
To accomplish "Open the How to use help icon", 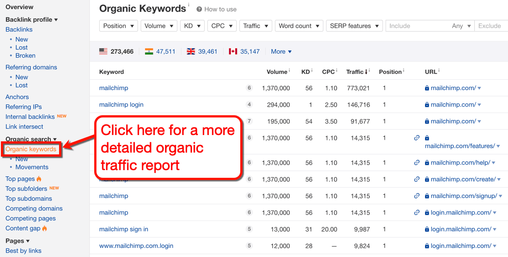I will point(199,9).
